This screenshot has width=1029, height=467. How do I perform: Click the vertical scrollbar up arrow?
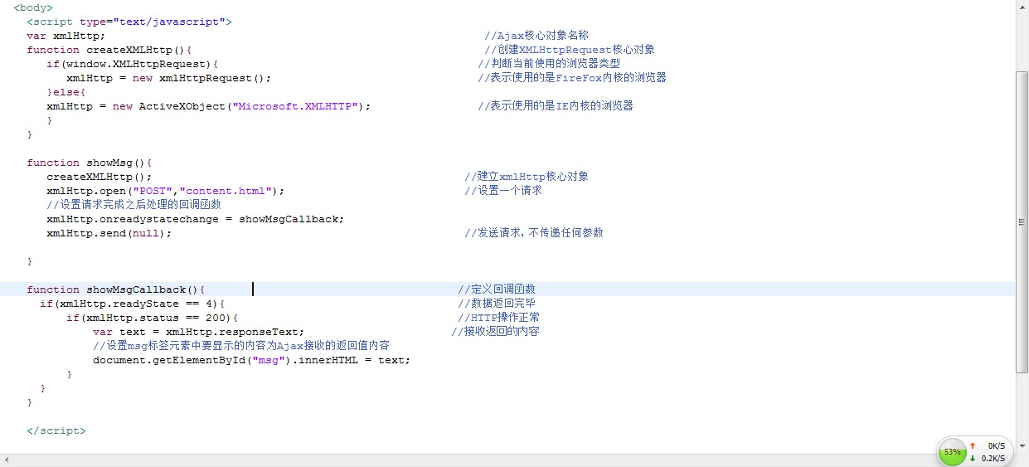coord(1022,7)
